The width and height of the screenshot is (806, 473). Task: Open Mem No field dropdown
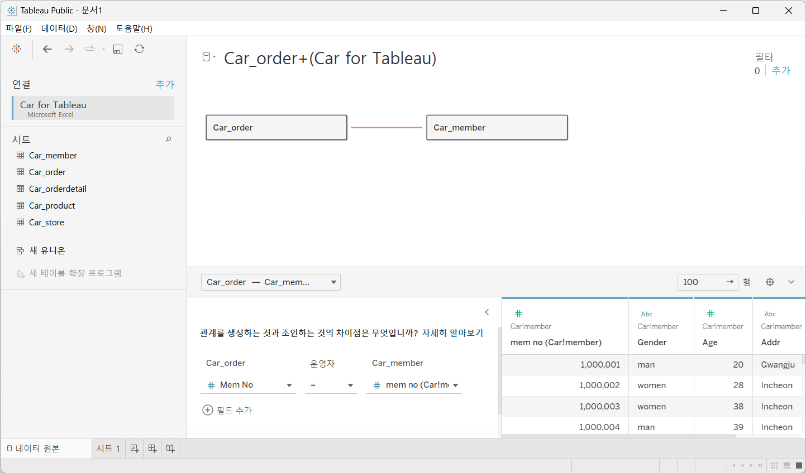pos(248,385)
